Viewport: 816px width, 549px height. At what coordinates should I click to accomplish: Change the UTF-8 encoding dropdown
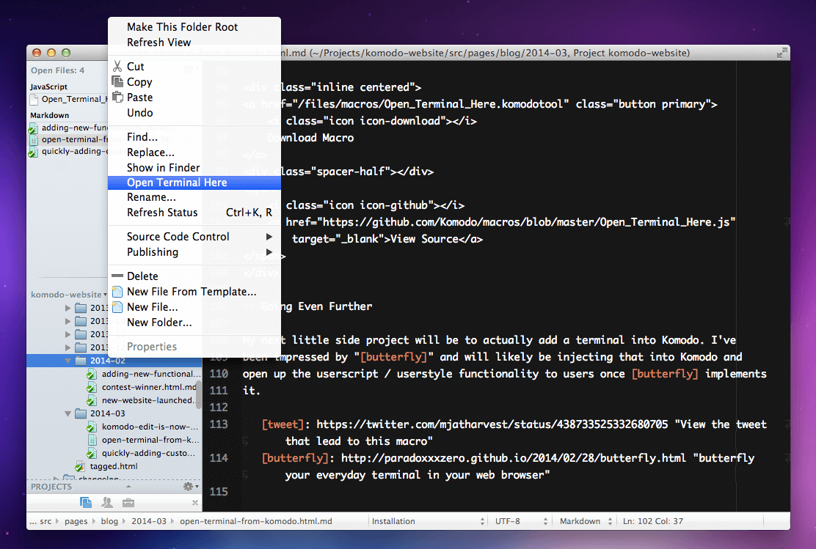coord(521,521)
